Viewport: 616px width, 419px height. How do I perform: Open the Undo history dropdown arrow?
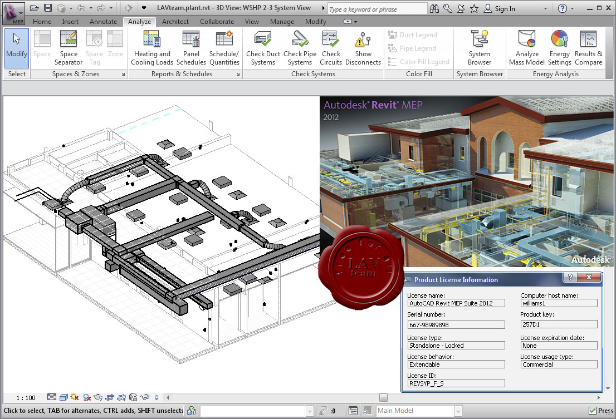tap(91, 8)
